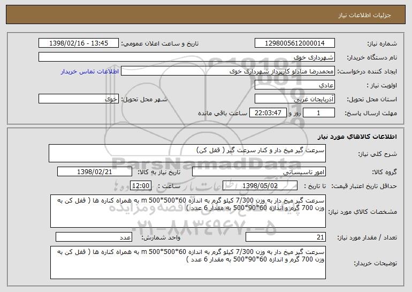Select the label شرح کلی نیاز

(378, 154)
